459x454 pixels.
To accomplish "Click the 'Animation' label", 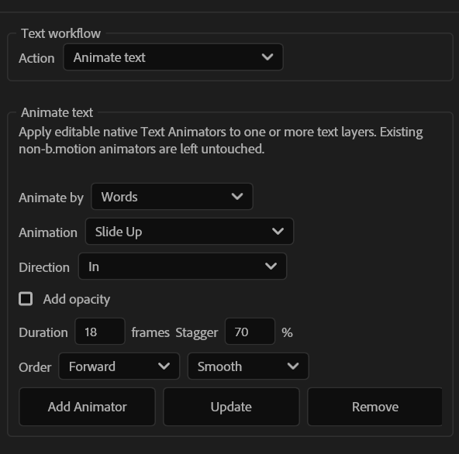I will pos(48,232).
